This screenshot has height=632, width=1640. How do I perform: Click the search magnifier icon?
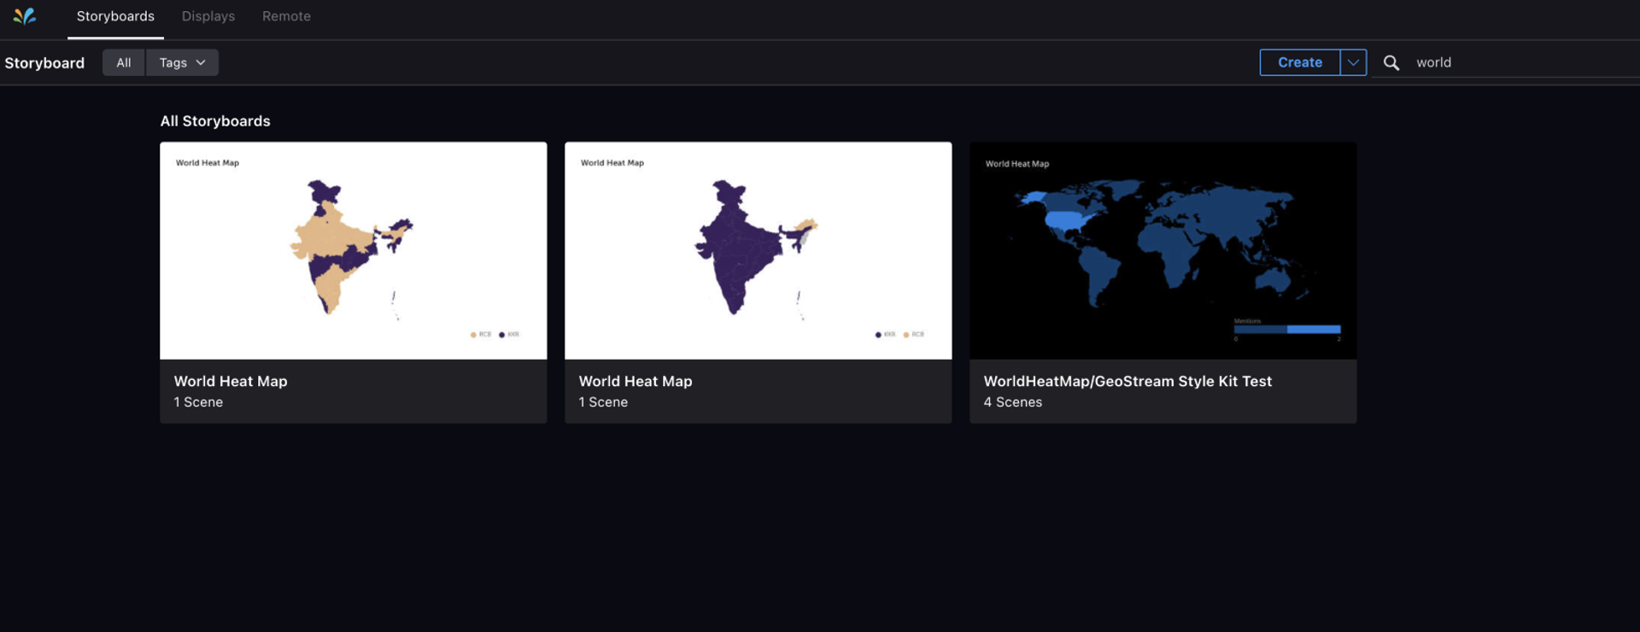pyautogui.click(x=1391, y=62)
